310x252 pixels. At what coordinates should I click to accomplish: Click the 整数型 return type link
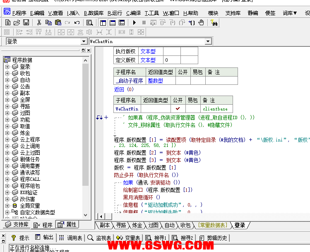click(155, 81)
